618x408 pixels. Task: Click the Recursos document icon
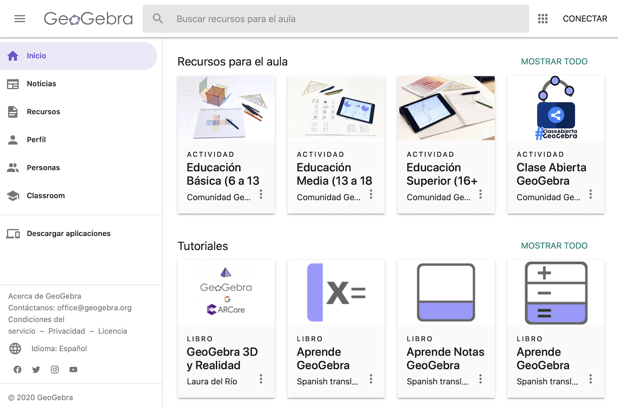(x=13, y=112)
